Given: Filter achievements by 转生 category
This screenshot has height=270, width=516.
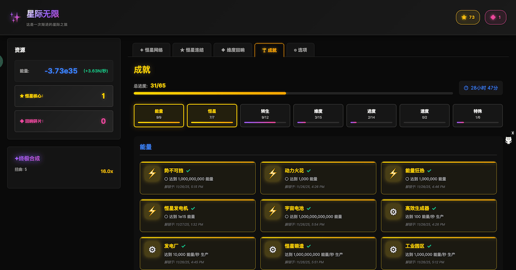Looking at the screenshot, I should [265, 115].
